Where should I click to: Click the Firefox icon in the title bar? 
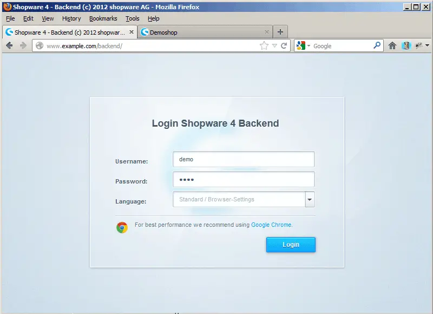pyautogui.click(x=7, y=6)
